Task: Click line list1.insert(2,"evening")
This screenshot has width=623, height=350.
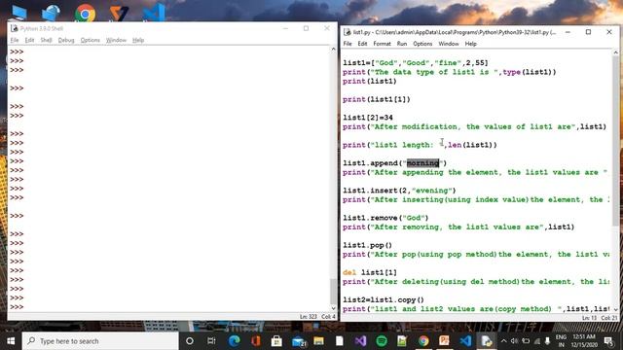Action: 399,191
